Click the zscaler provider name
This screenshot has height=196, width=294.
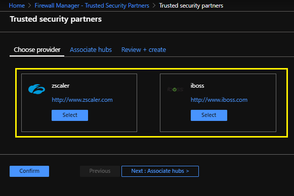click(61, 86)
